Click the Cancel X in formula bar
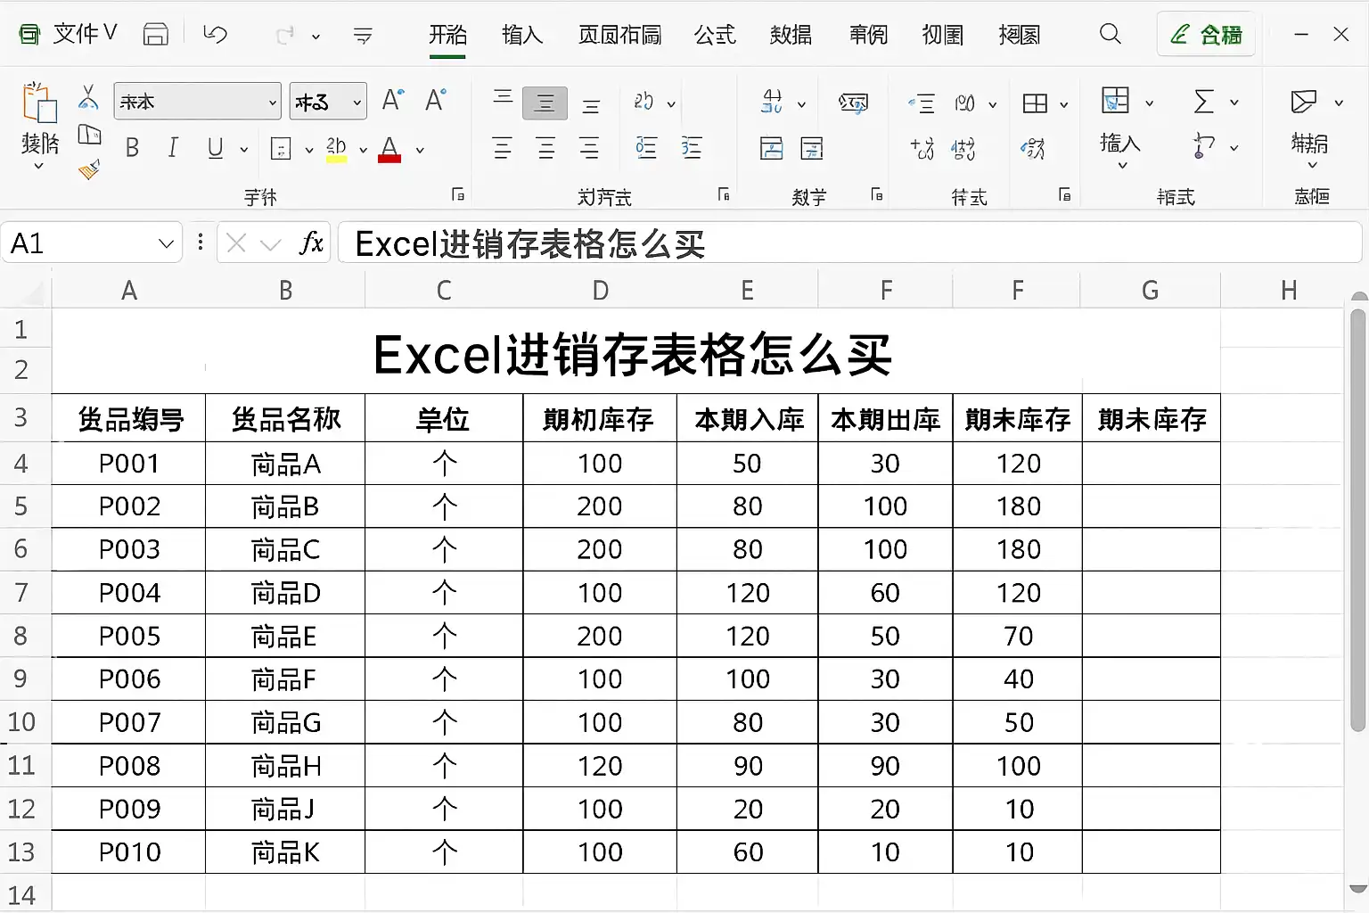 click(x=236, y=243)
